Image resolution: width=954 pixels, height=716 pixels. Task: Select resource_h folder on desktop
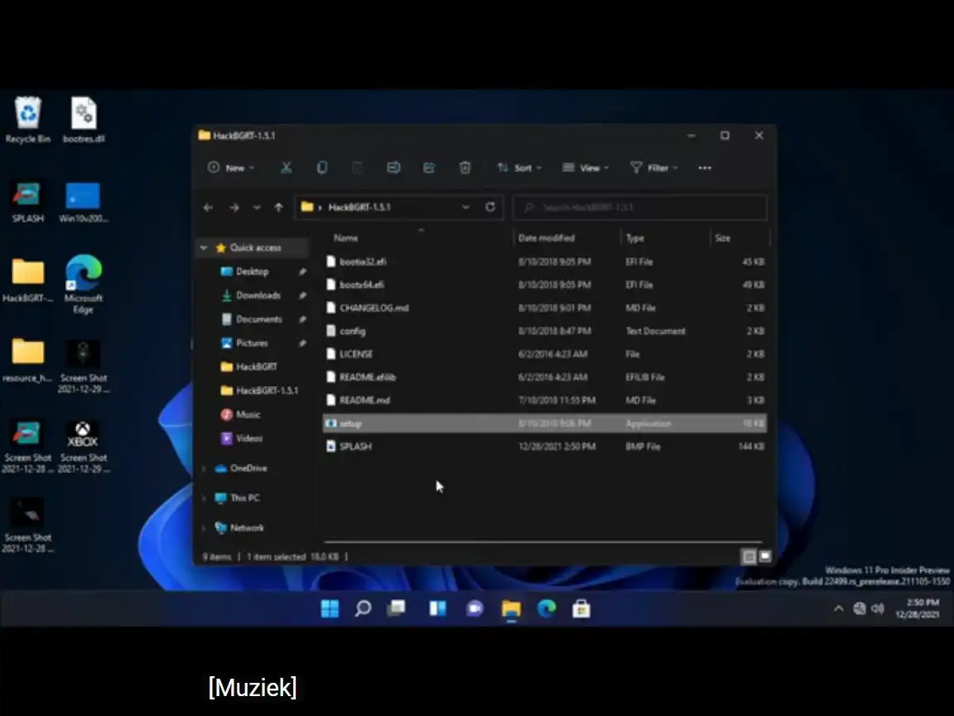[28, 360]
